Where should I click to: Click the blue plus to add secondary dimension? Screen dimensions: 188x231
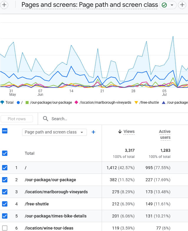93,132
